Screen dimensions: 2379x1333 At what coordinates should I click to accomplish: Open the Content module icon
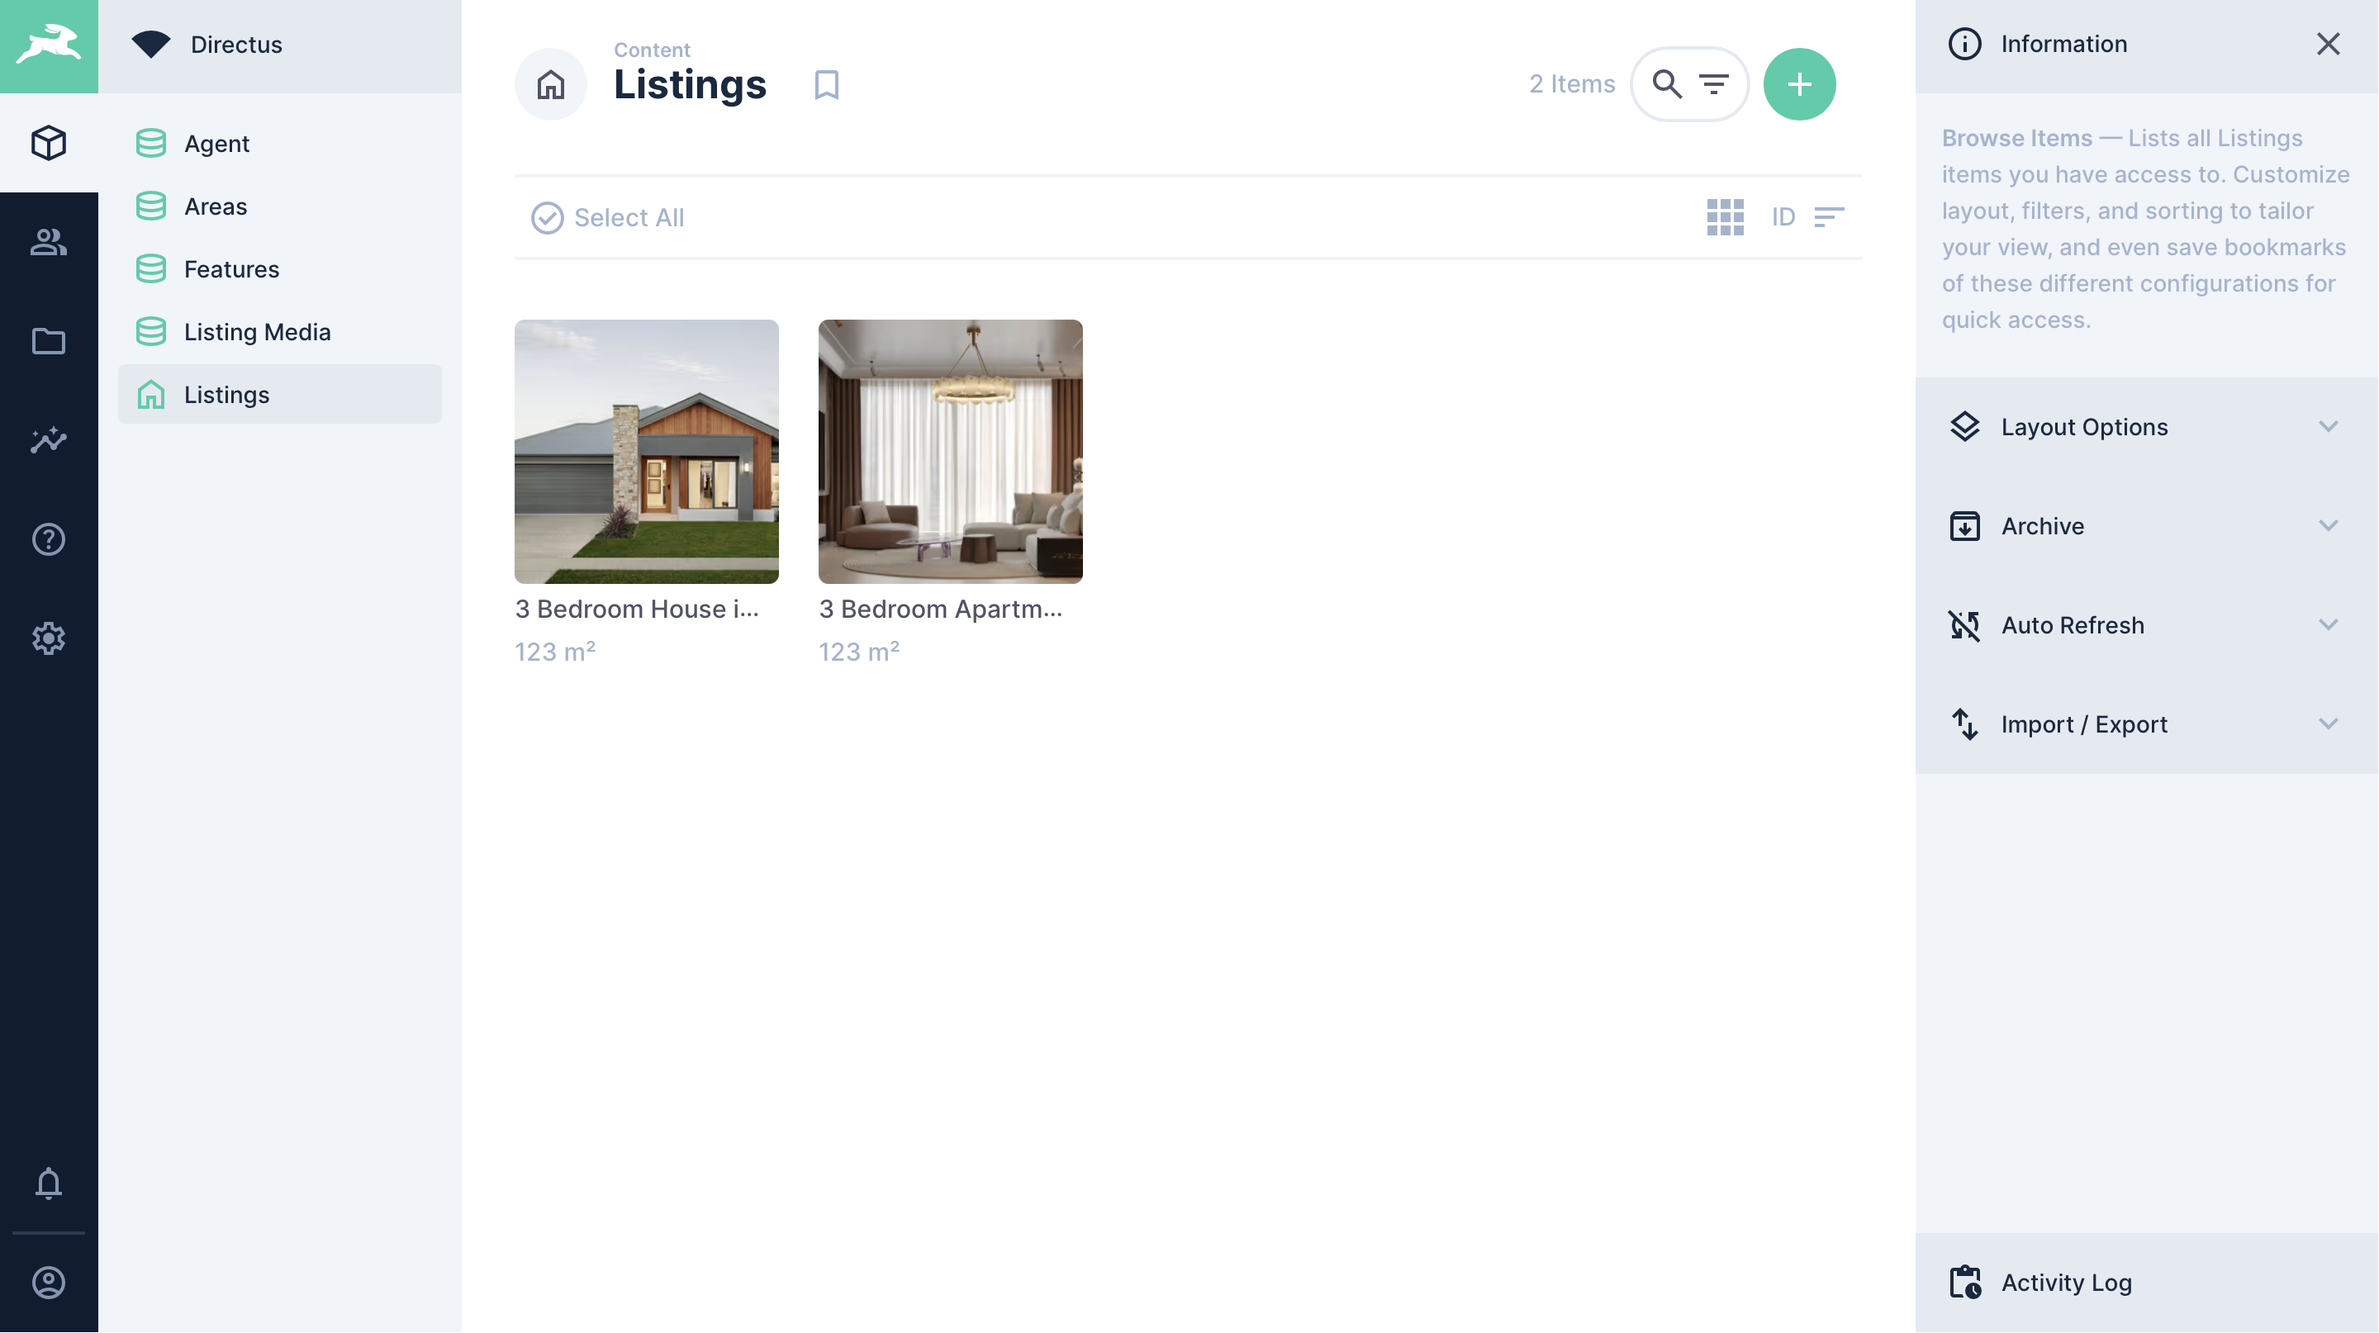(x=48, y=142)
